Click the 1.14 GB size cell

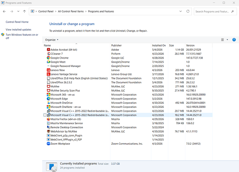[179, 50]
